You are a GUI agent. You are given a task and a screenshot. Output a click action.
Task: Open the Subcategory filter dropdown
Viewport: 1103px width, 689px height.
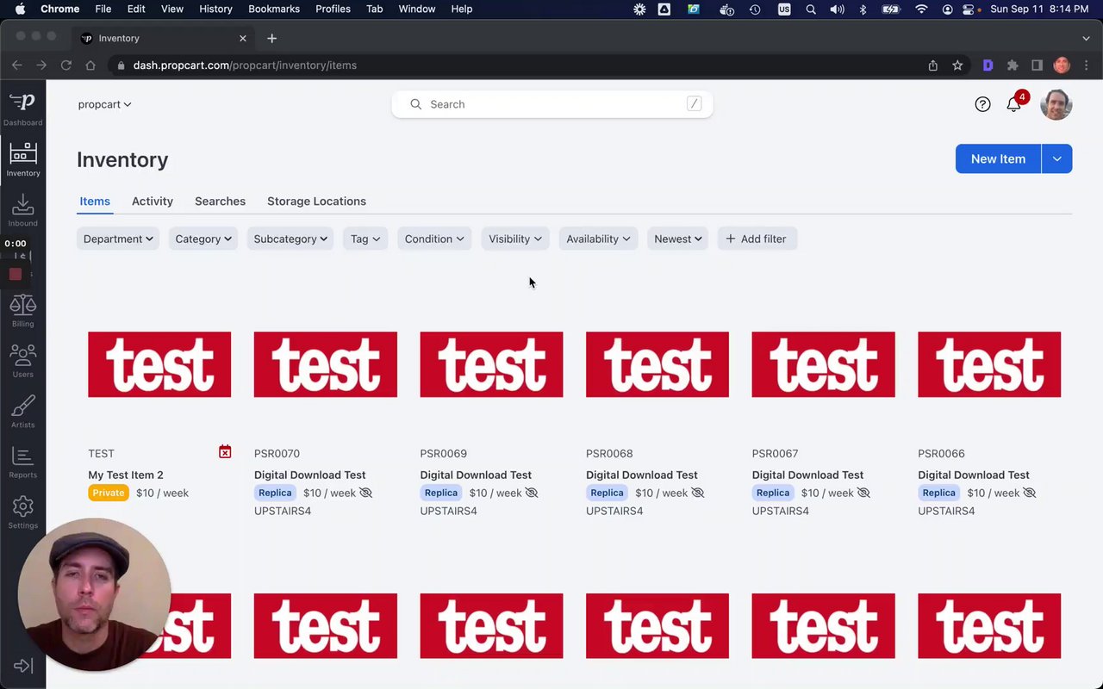290,239
